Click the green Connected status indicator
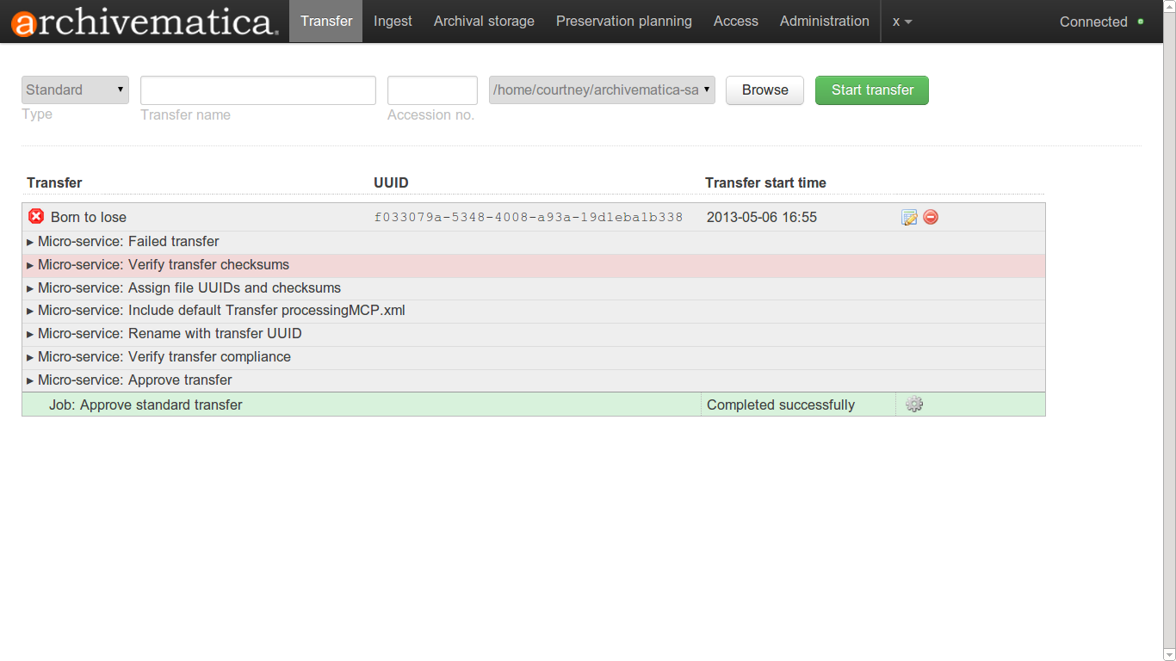The width and height of the screenshot is (1176, 661). pyautogui.click(x=1141, y=22)
